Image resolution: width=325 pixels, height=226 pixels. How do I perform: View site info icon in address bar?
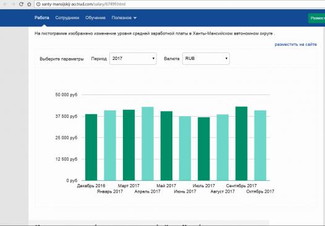38,4
